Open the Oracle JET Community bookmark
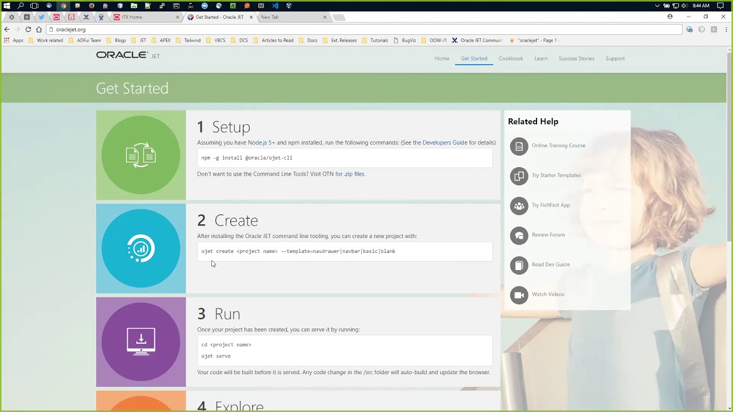The image size is (733, 412). tap(476, 41)
